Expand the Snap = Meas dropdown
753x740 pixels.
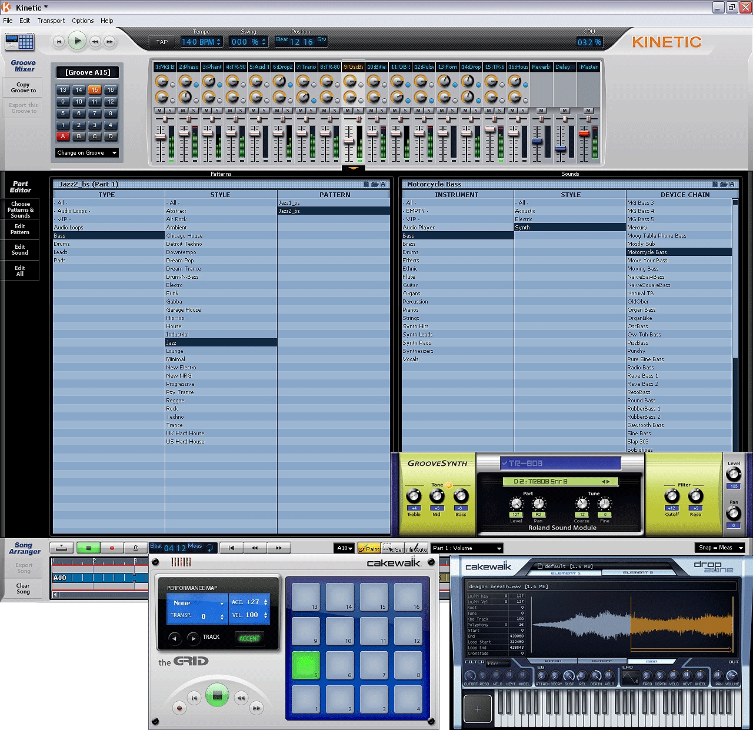721,548
